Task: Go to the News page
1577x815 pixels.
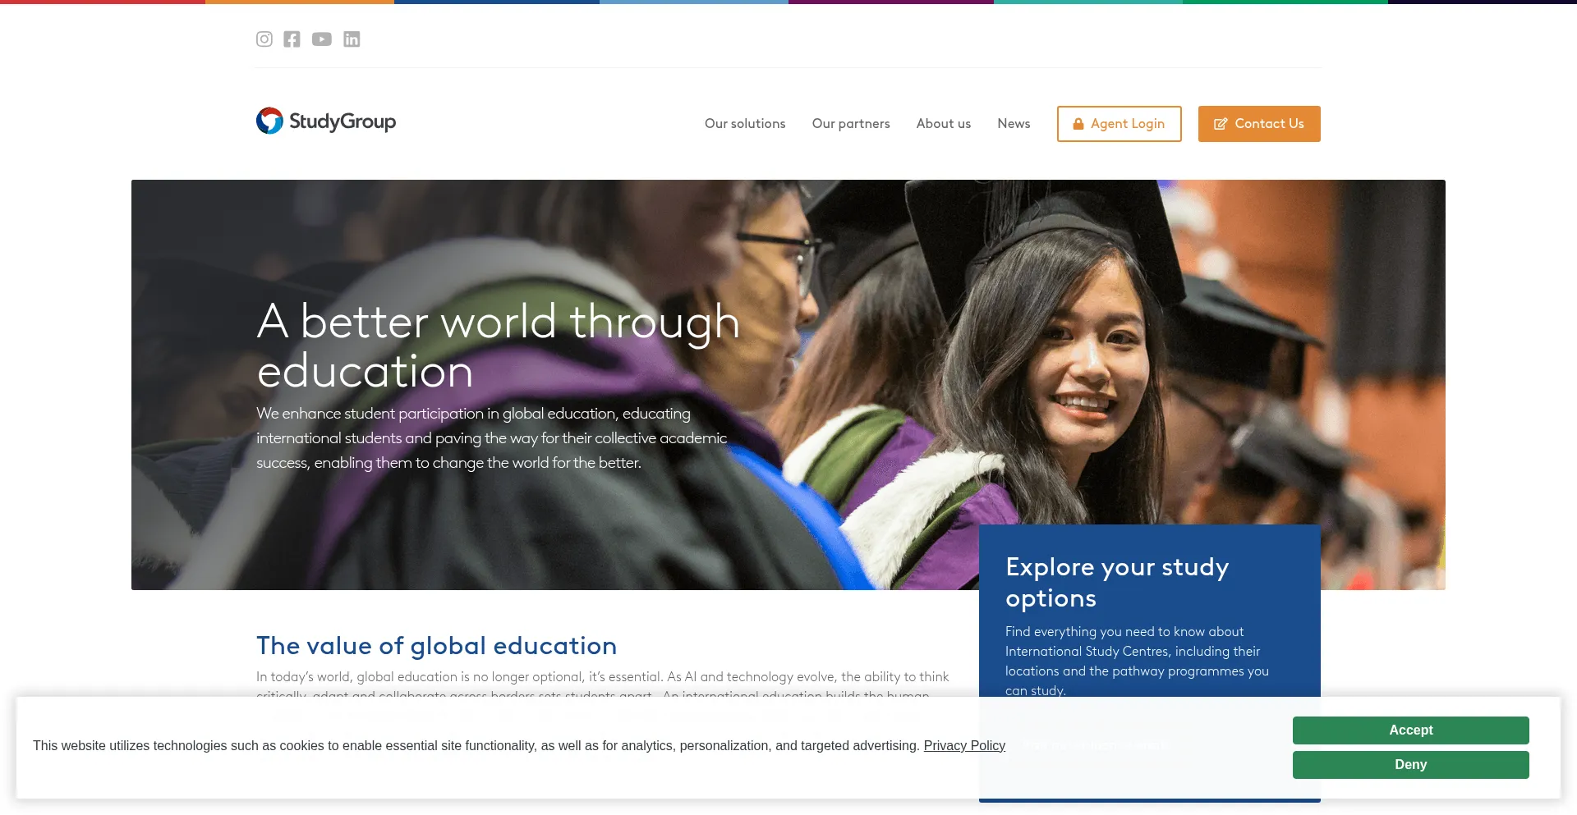Action: [x=1014, y=124]
